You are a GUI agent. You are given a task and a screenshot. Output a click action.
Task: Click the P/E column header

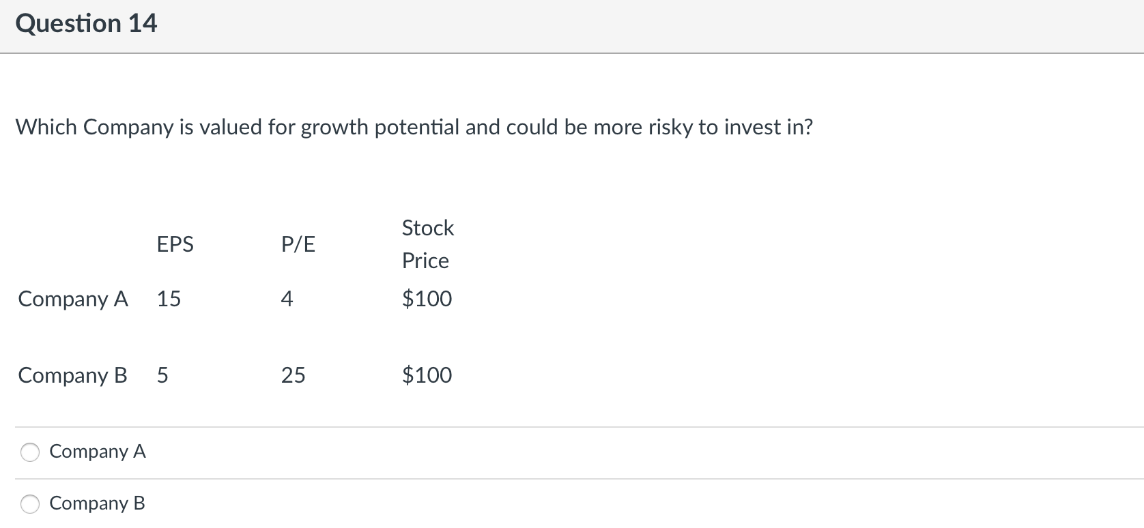click(298, 244)
